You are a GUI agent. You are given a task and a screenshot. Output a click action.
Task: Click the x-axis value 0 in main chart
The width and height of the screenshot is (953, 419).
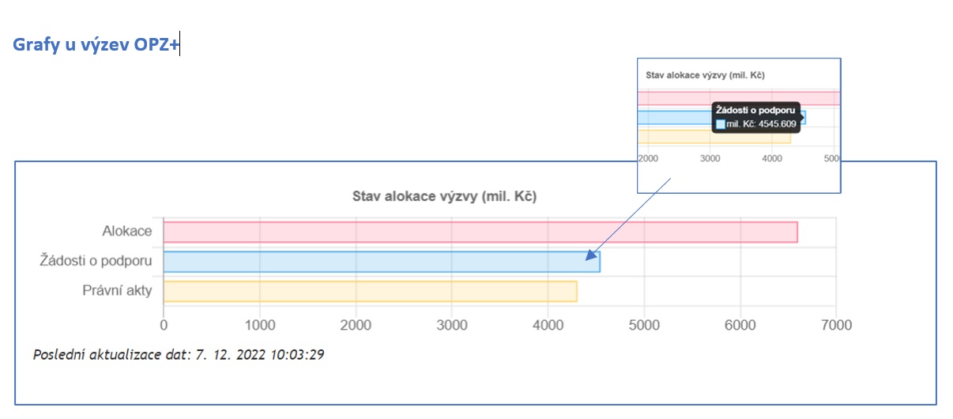[x=164, y=325]
